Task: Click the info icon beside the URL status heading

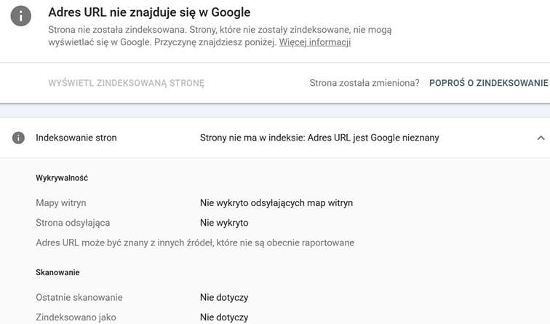Action: point(20,16)
